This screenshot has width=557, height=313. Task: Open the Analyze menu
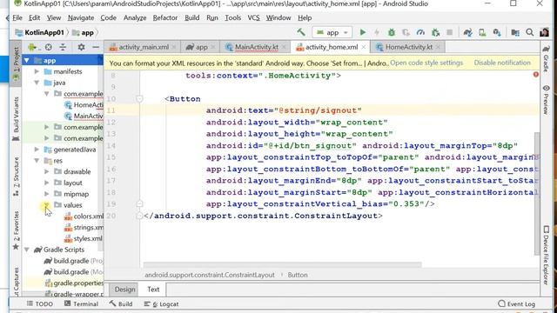click(135, 17)
